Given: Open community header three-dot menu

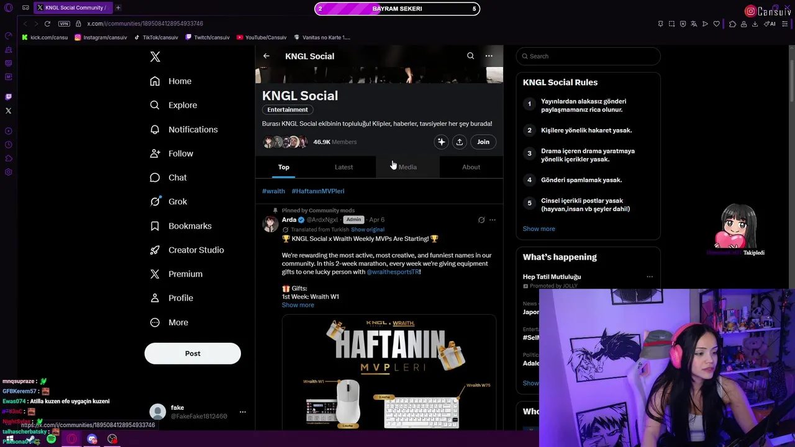Looking at the screenshot, I should point(489,56).
